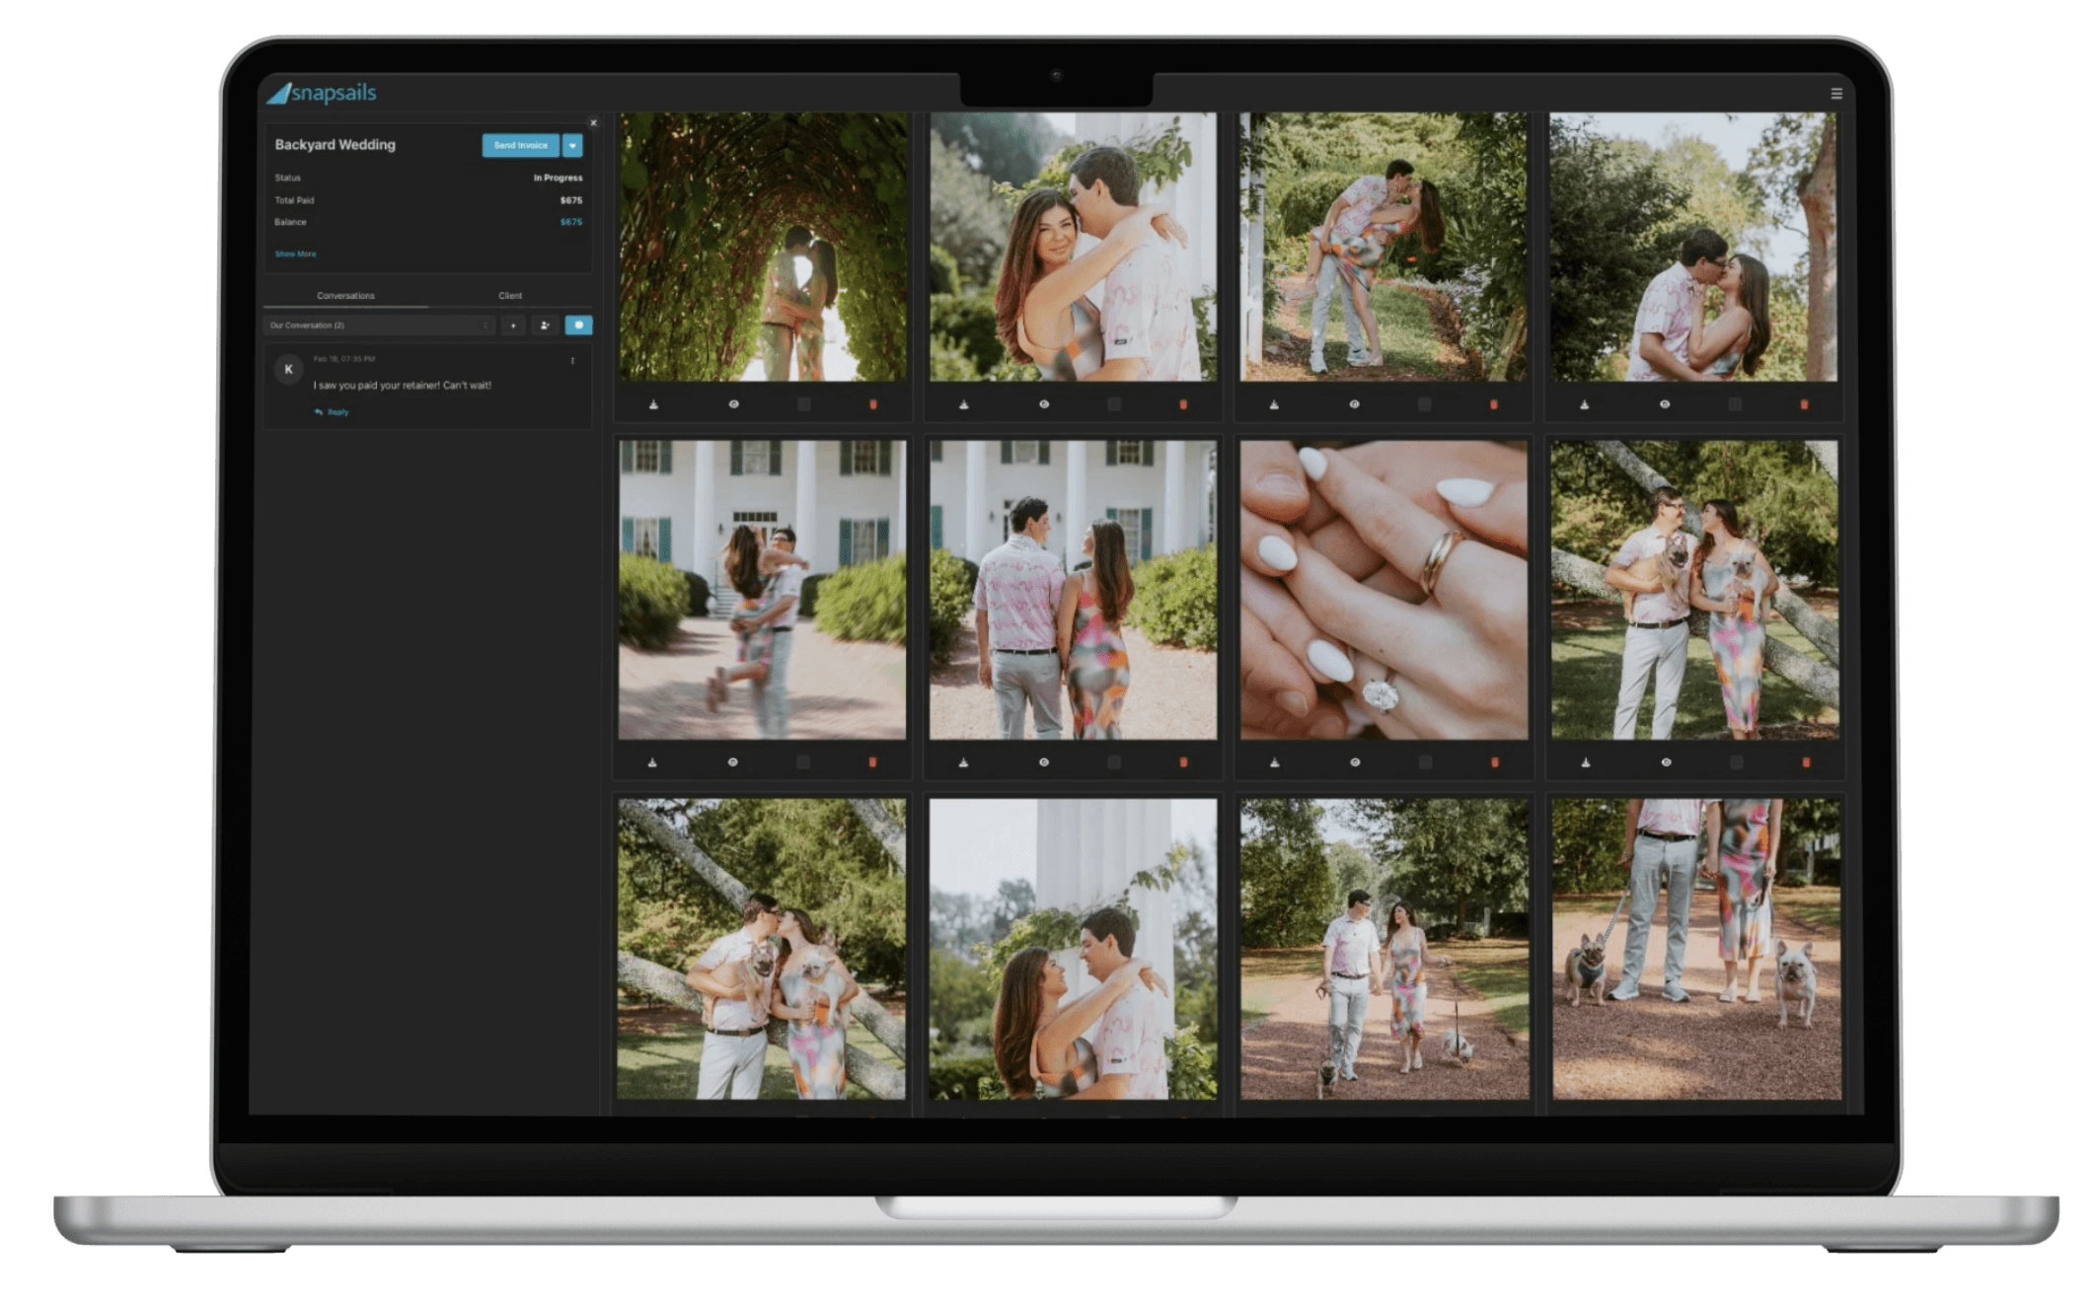2098x1298 pixels.
Task: Open the hamburger menu at top right
Action: click(x=1836, y=94)
